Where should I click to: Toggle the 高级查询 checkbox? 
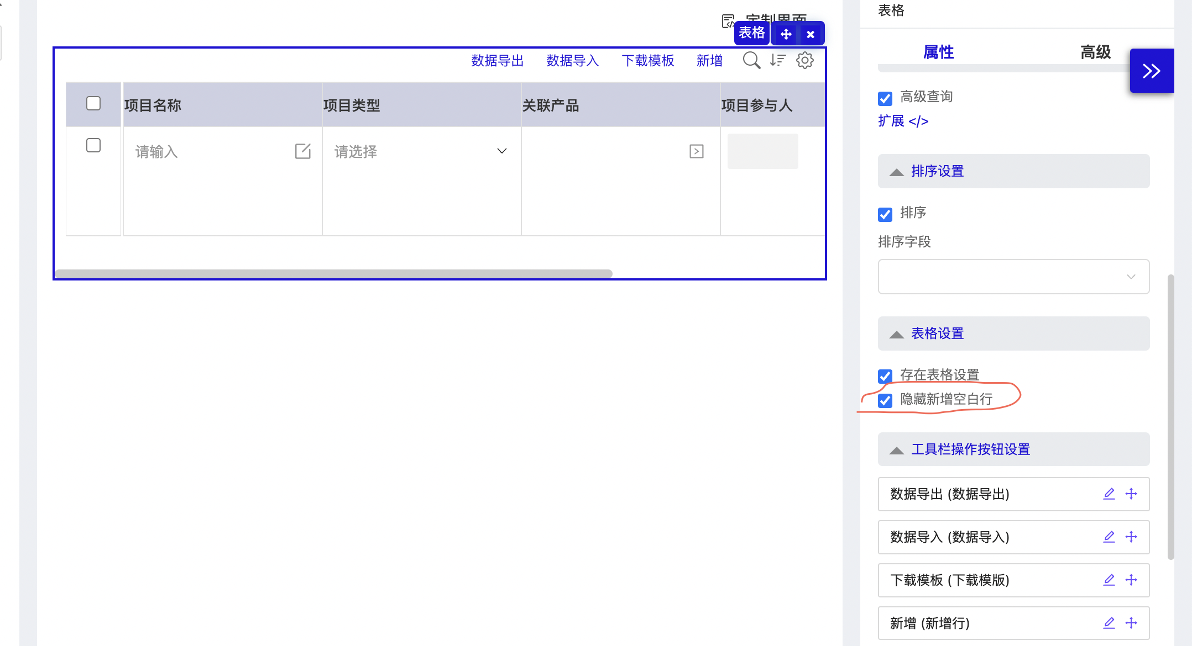885,98
